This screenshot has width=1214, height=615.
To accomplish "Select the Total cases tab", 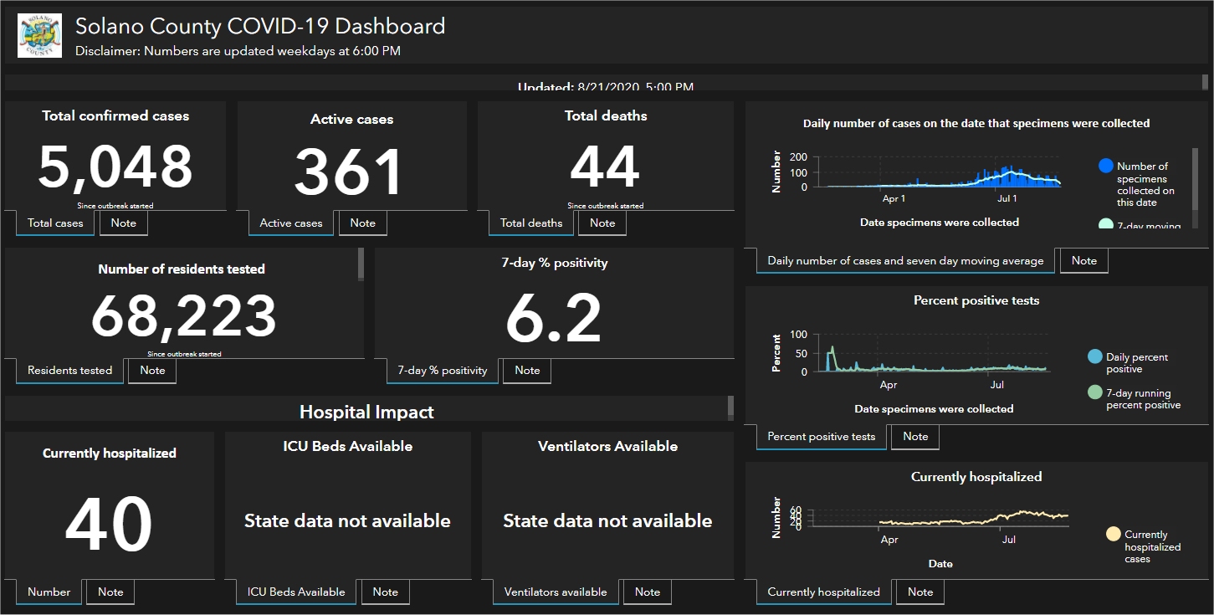I will (x=55, y=223).
